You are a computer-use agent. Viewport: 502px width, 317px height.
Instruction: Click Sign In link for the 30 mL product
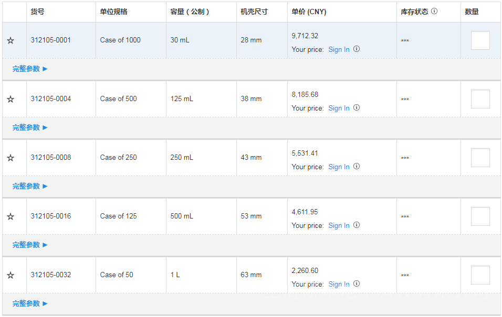(339, 49)
